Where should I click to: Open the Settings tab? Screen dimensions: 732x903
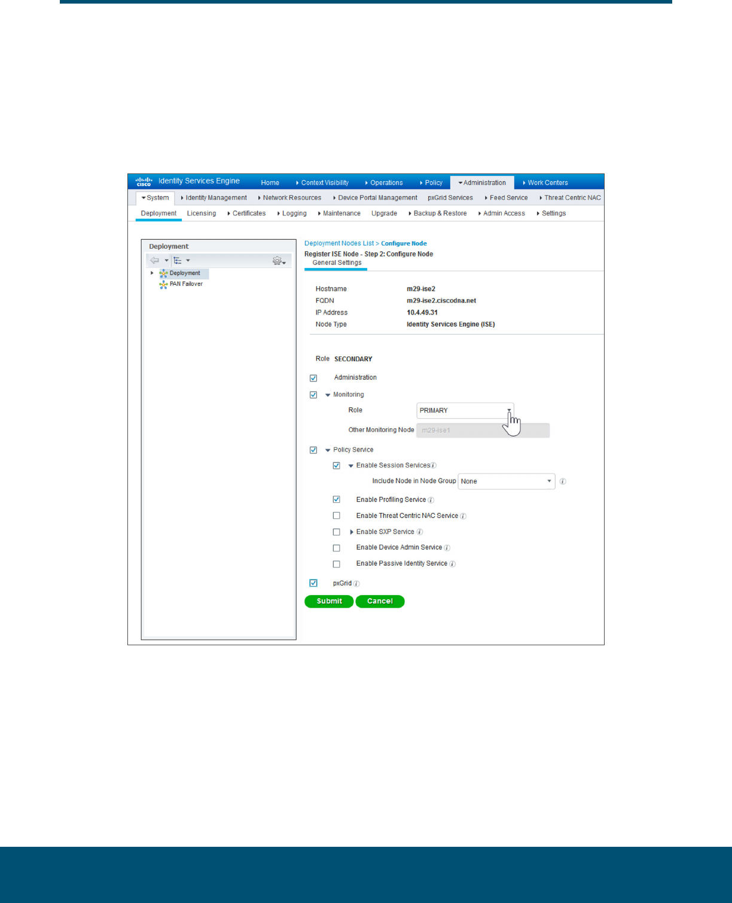coord(551,213)
